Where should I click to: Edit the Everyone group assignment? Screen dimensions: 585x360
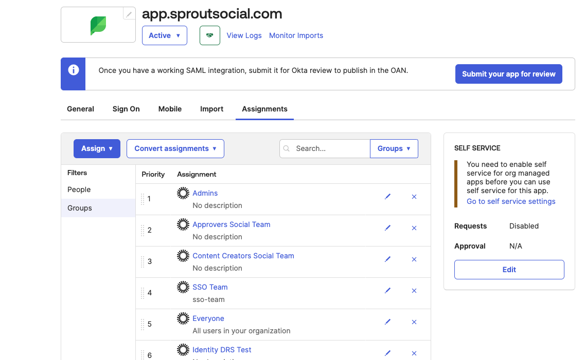[x=387, y=321]
